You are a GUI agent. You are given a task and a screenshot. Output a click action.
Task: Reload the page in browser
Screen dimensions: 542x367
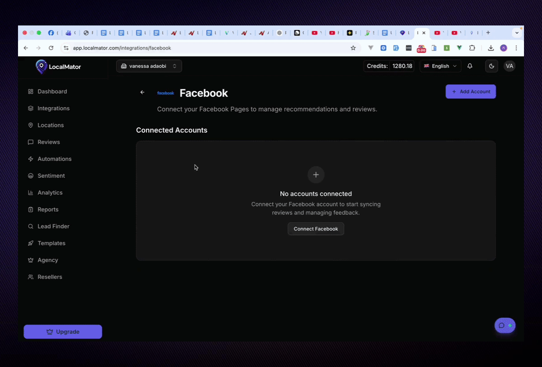tap(51, 48)
